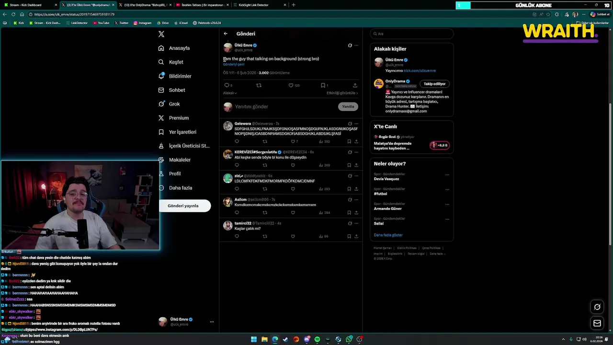613x345 pixels.
Task: Open options for Sallai trend
Action: [x=447, y=219]
